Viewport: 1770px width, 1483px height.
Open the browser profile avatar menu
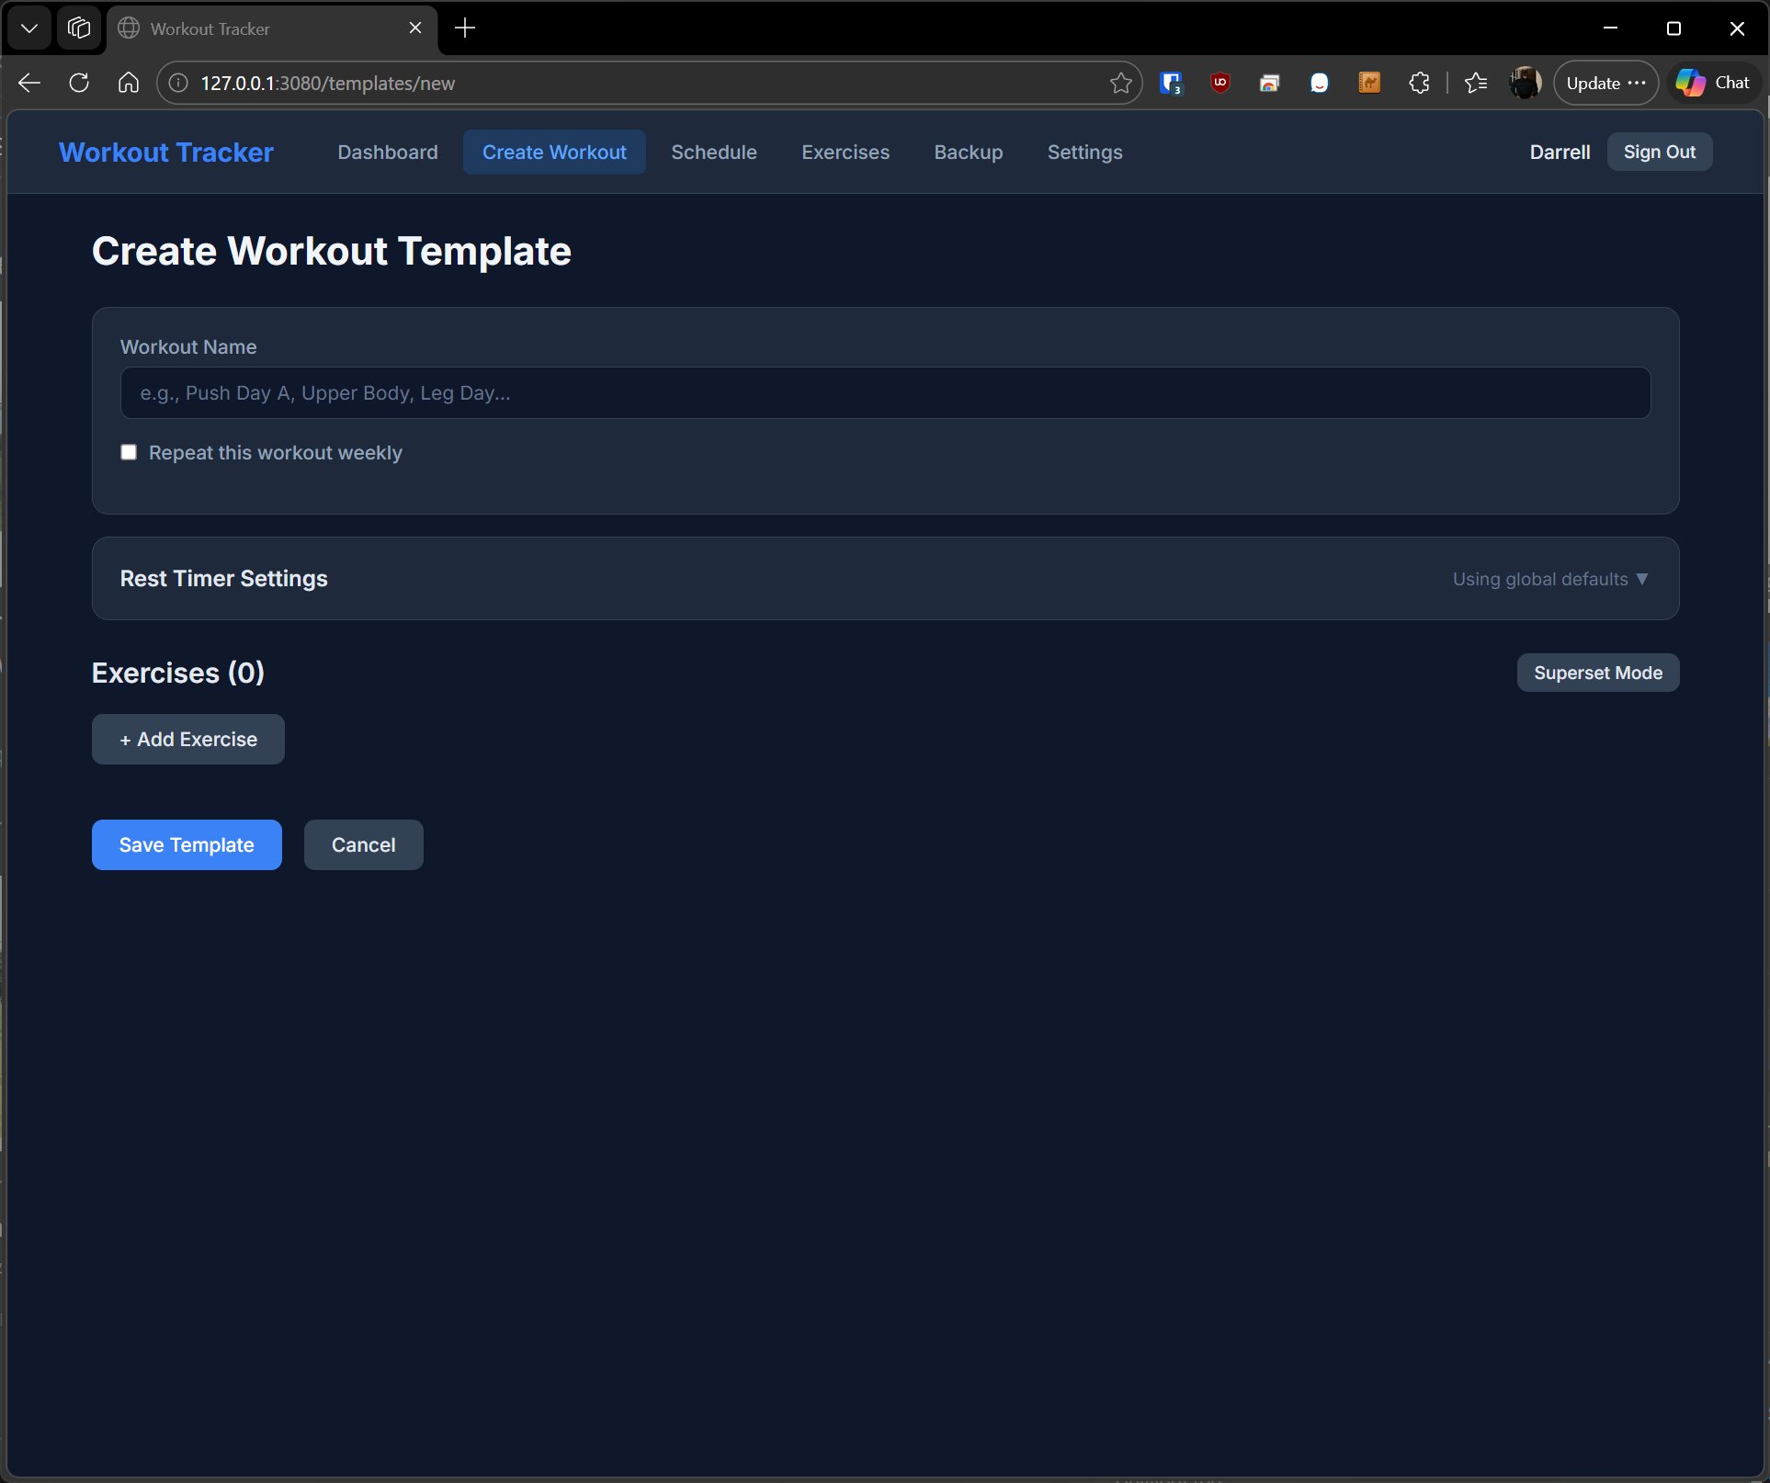1526,83
